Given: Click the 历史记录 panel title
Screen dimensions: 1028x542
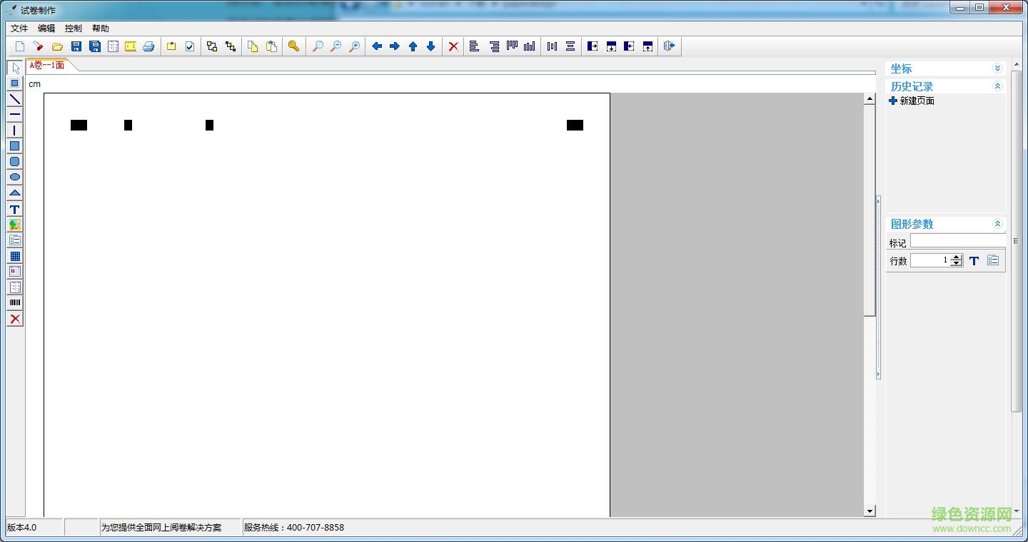Looking at the screenshot, I should [912, 86].
